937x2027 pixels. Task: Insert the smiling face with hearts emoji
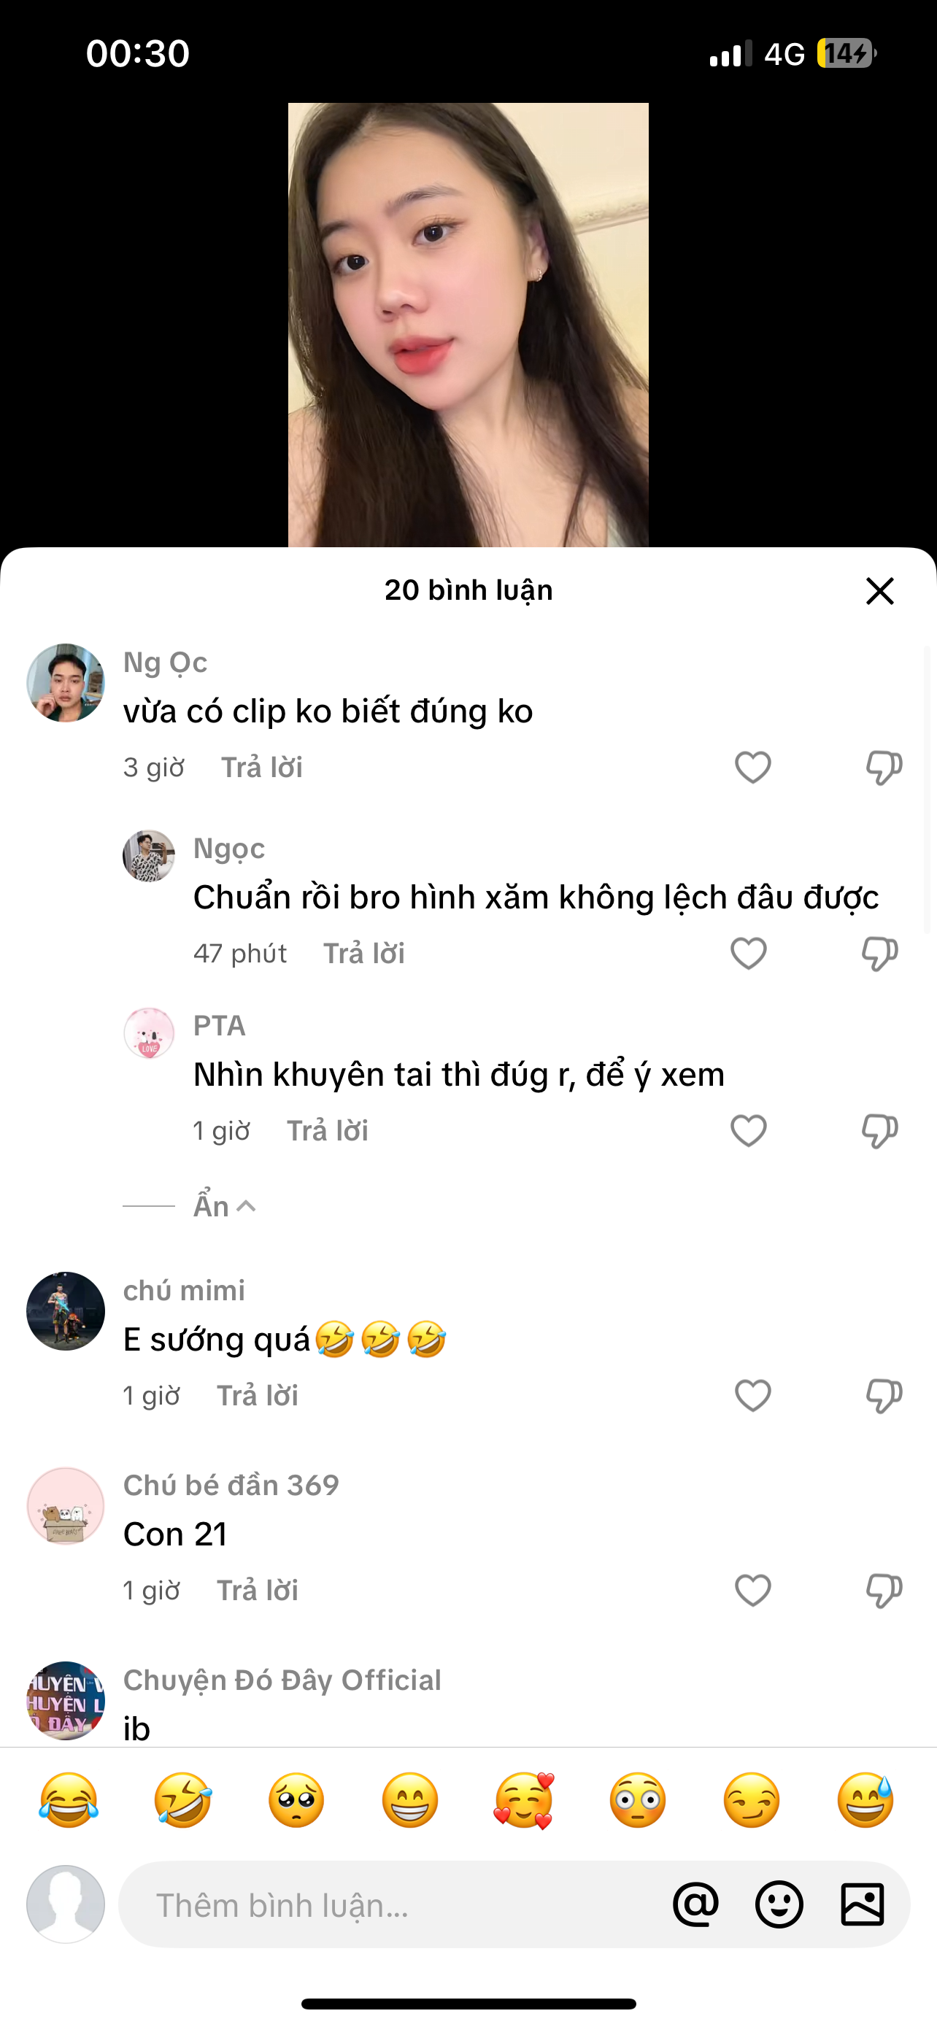524,1799
